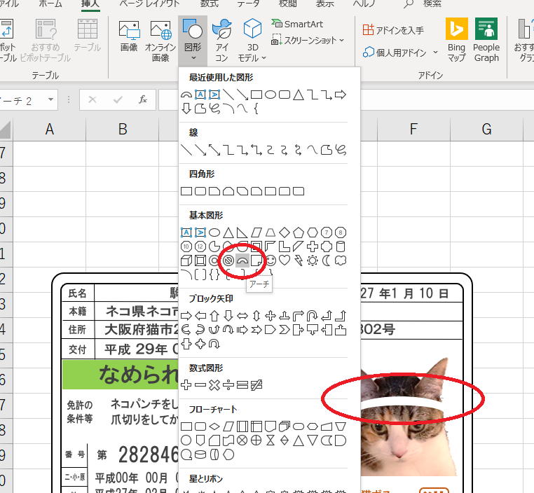
Task: Select the Cloud shape
Action: (341, 261)
